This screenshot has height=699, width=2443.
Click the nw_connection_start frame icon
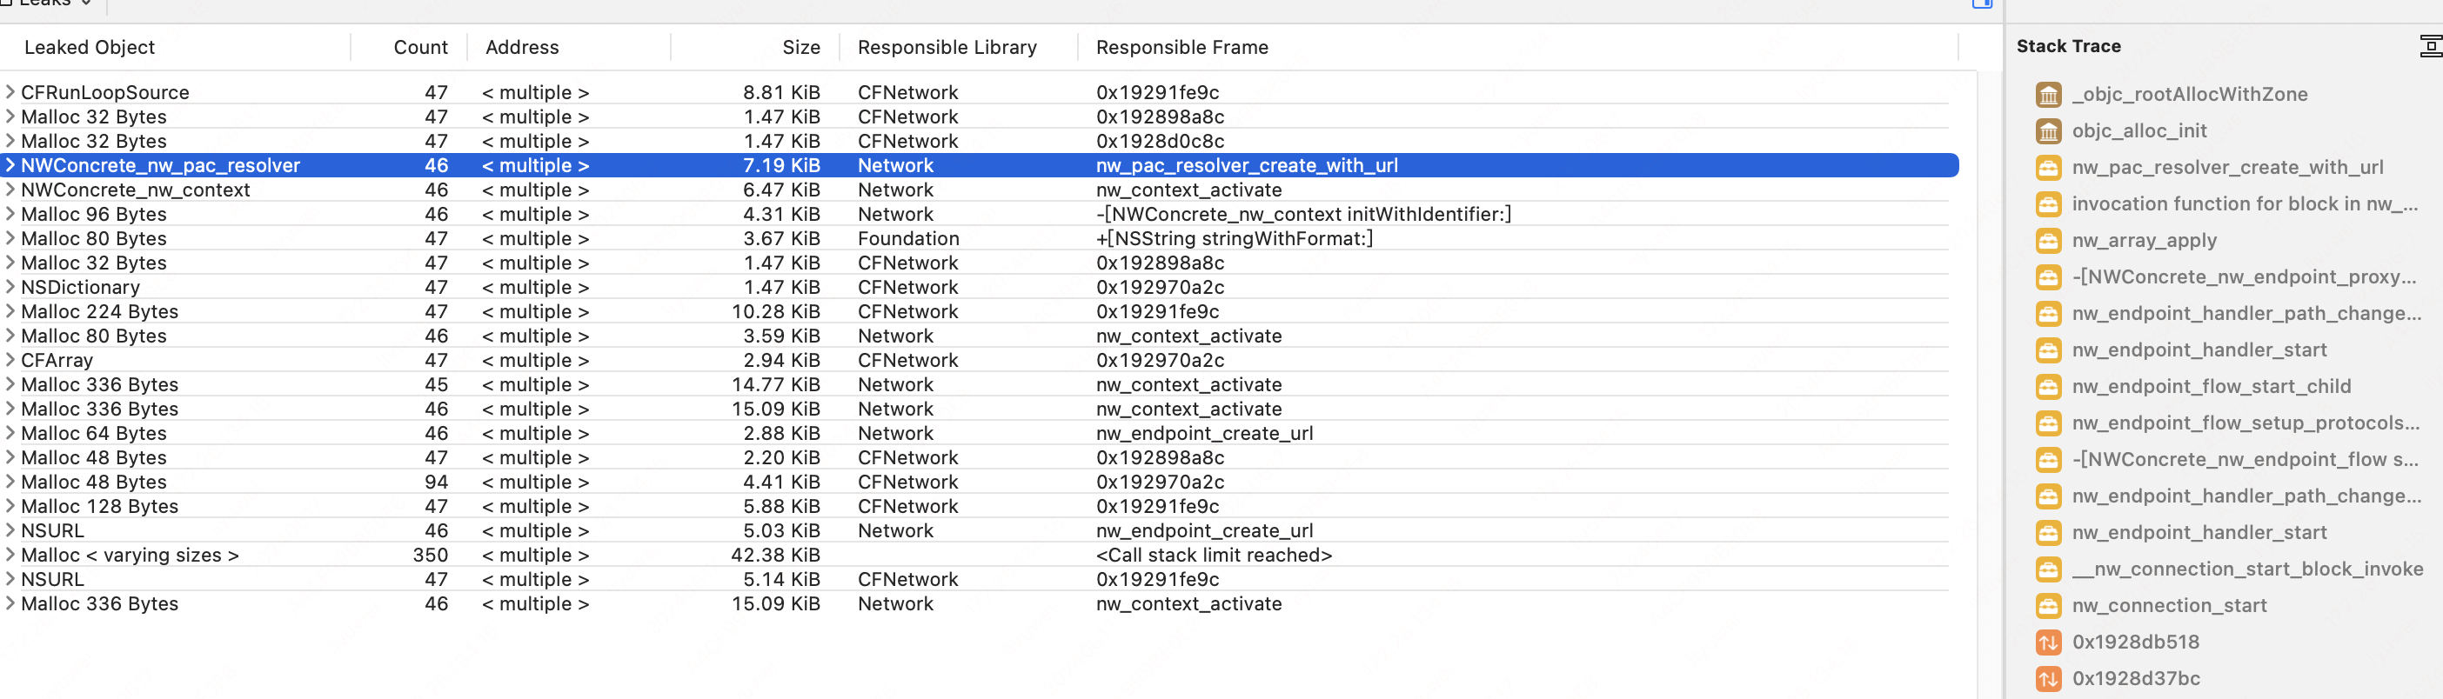pos(2047,605)
